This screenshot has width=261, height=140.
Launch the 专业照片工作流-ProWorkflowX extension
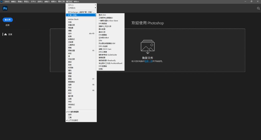coord(110,63)
